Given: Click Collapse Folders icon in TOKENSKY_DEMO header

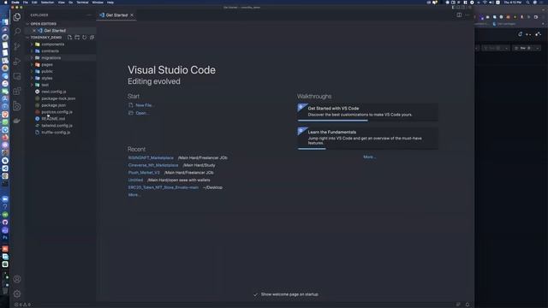Looking at the screenshot, I should coord(92,38).
